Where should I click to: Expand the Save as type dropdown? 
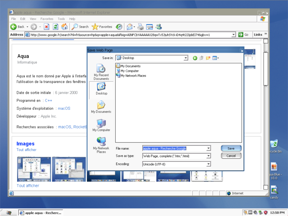[x=208, y=156]
